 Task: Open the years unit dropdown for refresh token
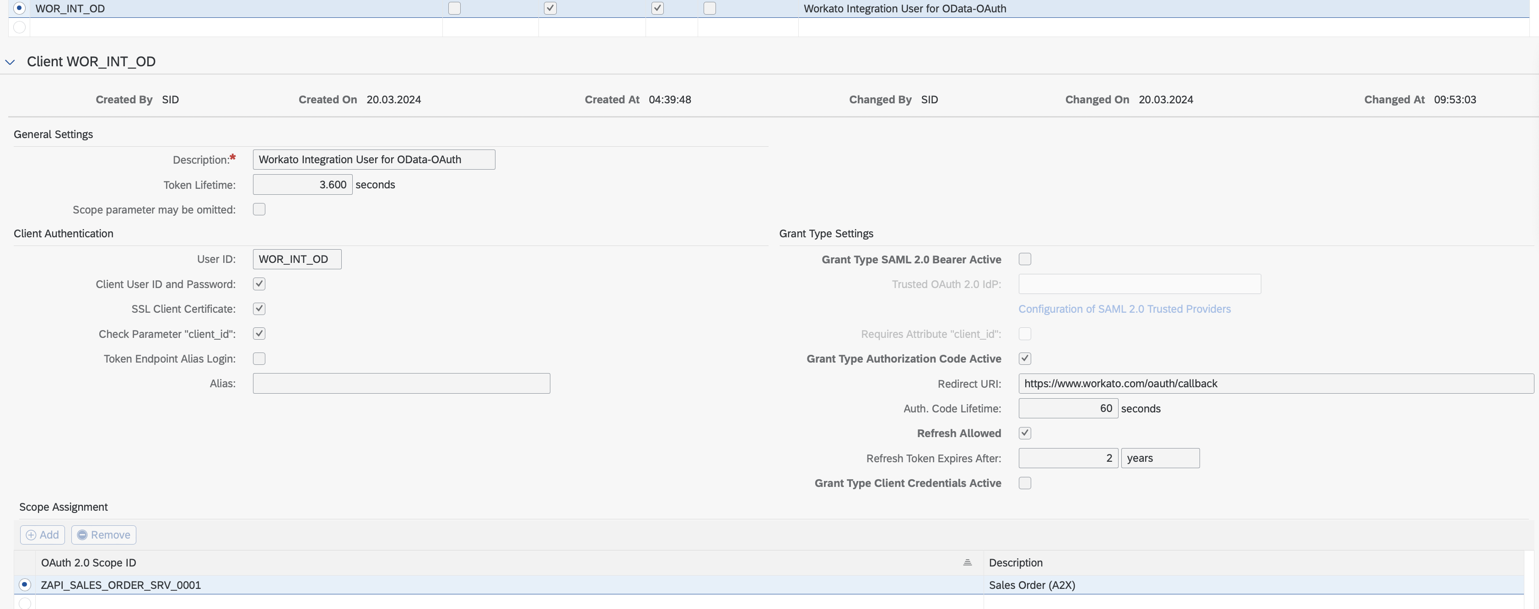point(1160,458)
